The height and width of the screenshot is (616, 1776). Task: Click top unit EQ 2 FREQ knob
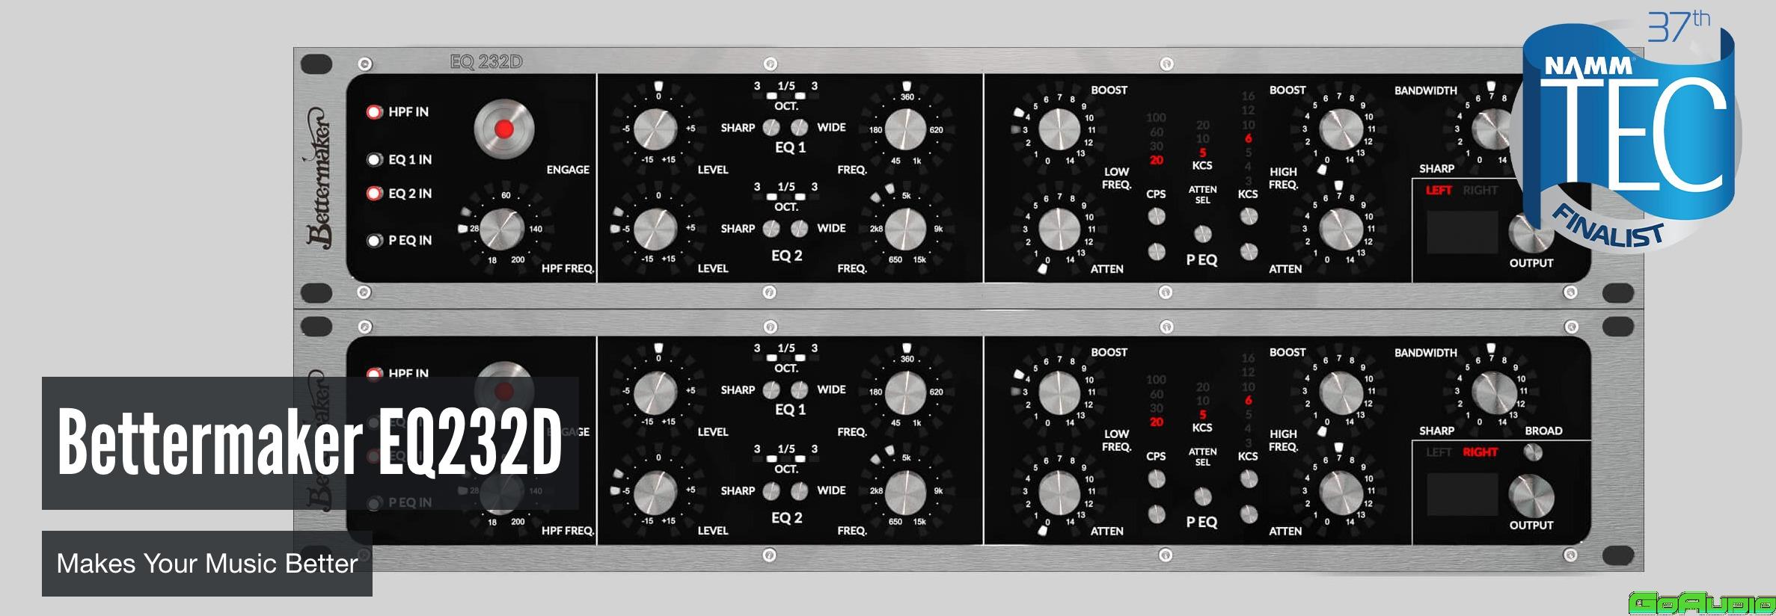(x=905, y=229)
